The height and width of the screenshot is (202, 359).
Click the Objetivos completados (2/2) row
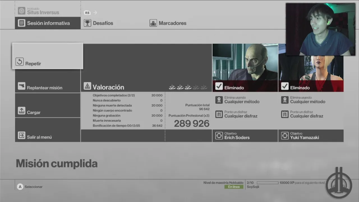pos(128,95)
